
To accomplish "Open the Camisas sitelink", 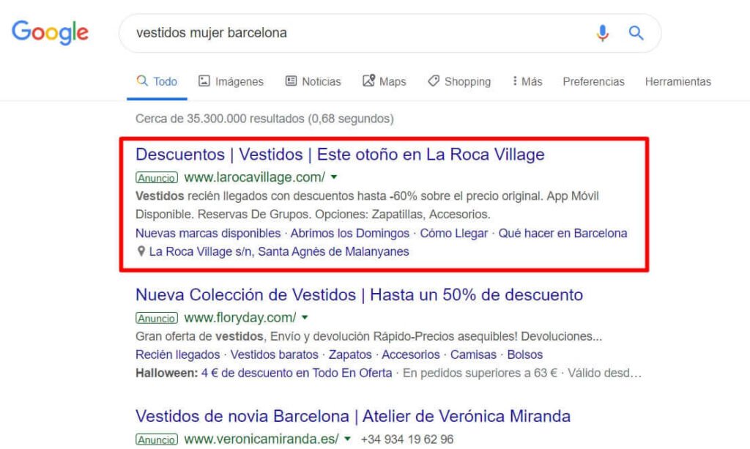I will [473, 355].
